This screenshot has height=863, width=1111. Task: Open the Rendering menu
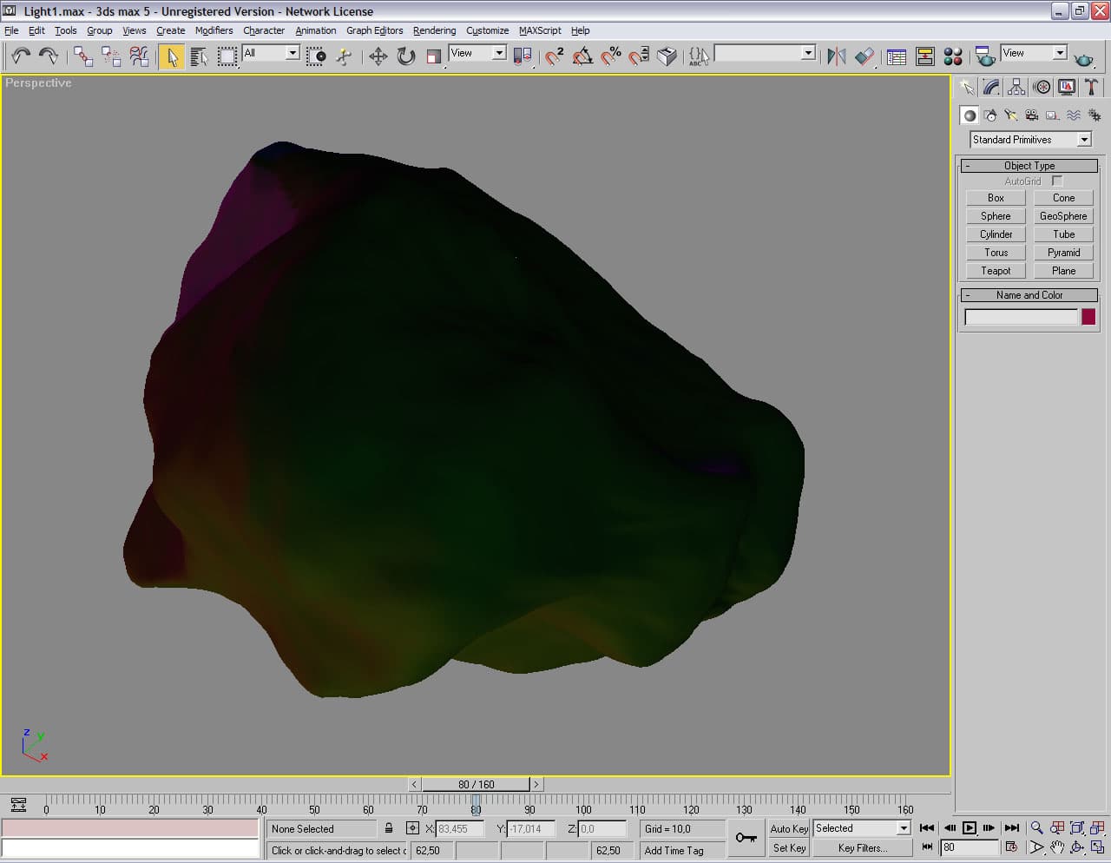434,30
